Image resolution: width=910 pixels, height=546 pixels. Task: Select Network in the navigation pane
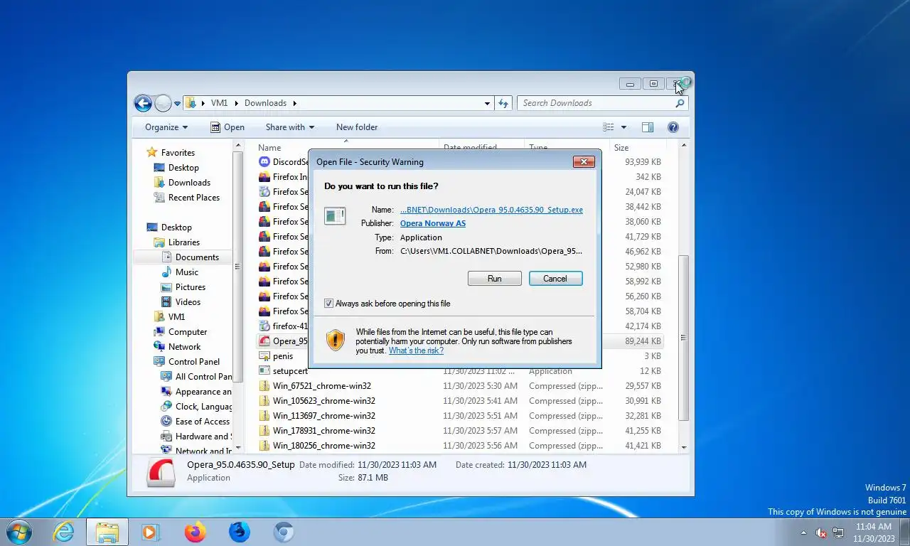pyautogui.click(x=184, y=347)
